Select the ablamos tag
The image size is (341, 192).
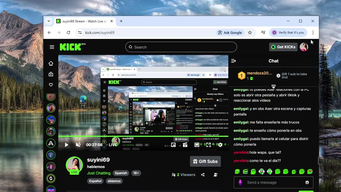coord(114,181)
